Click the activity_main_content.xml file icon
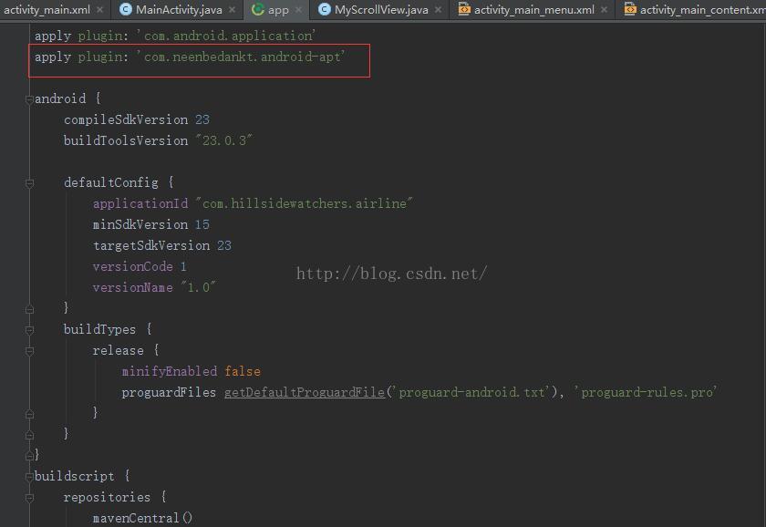766x527 pixels. 630,9
